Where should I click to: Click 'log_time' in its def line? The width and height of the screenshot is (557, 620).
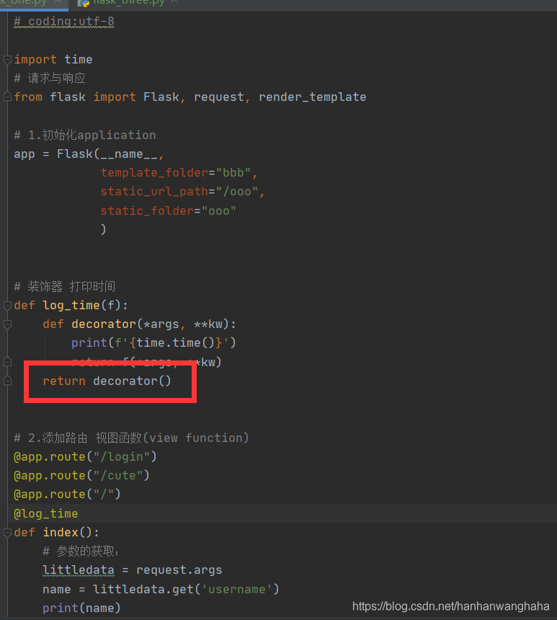click(71, 306)
